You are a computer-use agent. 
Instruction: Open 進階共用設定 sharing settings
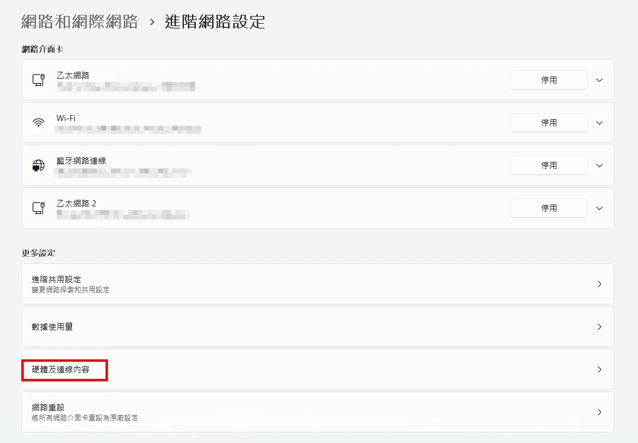[317, 284]
